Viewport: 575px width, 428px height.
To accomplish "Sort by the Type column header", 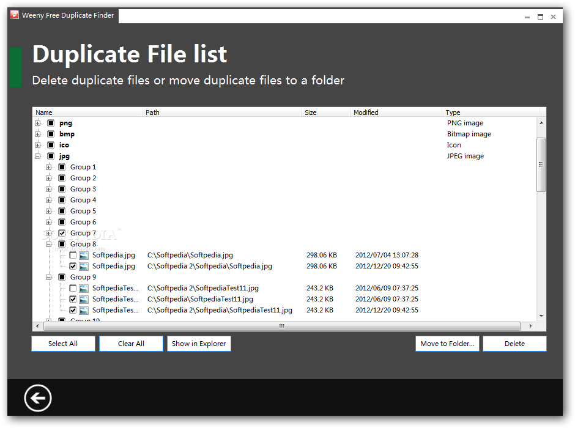I will click(491, 113).
